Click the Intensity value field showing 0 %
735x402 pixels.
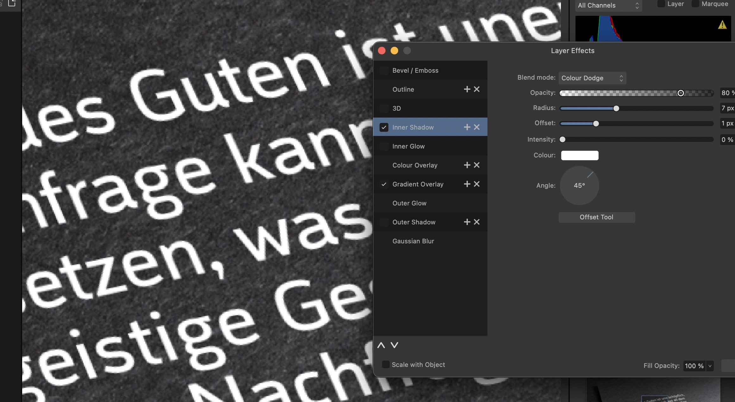point(727,140)
